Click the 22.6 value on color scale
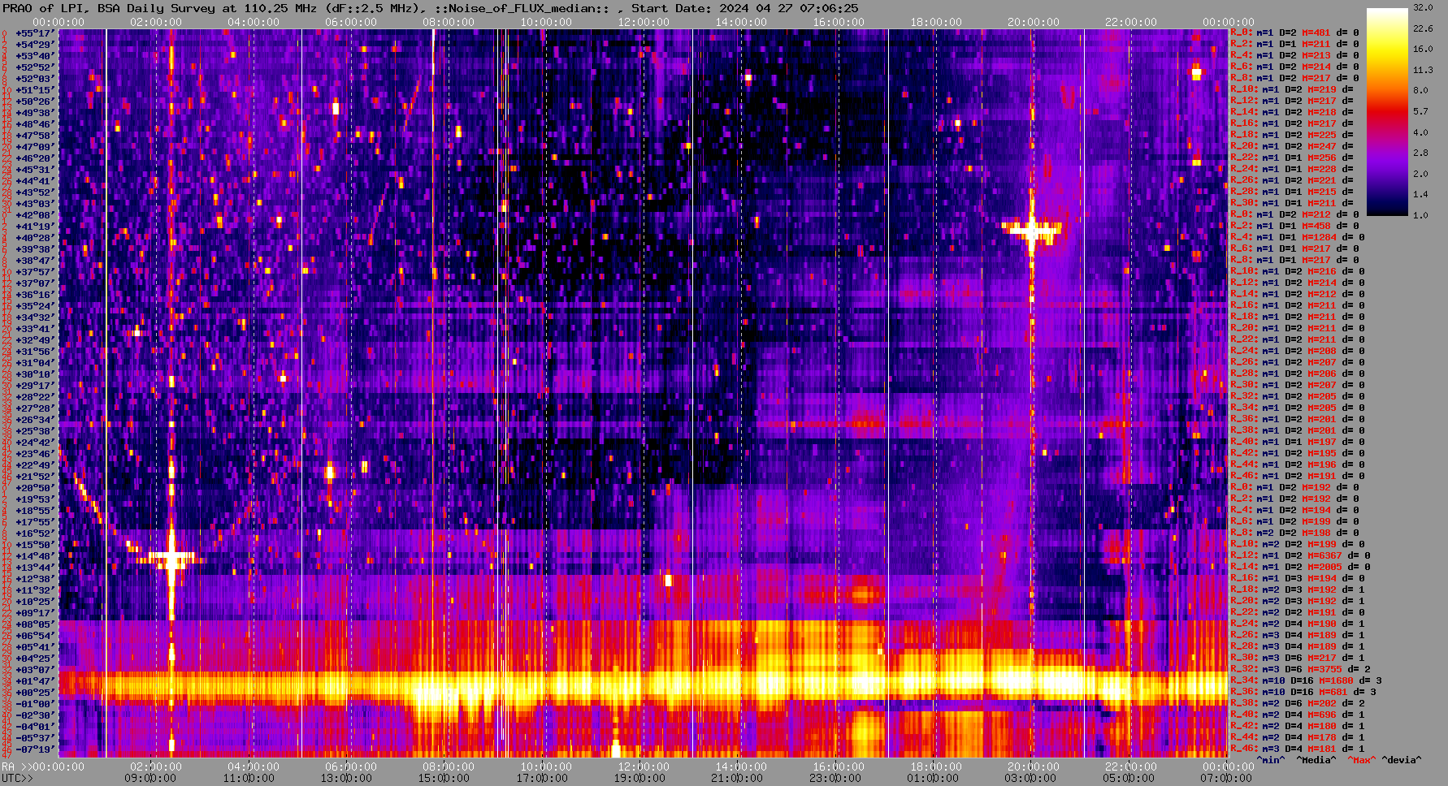1448x786 pixels. [x=1422, y=28]
